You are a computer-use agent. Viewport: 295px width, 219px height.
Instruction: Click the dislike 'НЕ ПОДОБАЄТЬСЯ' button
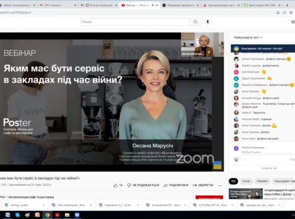point(143,185)
